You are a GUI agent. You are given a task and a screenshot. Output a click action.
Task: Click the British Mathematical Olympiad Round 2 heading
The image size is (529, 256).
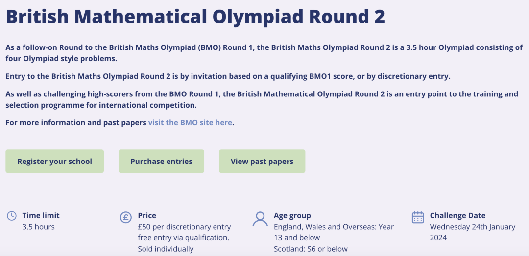coord(195,17)
